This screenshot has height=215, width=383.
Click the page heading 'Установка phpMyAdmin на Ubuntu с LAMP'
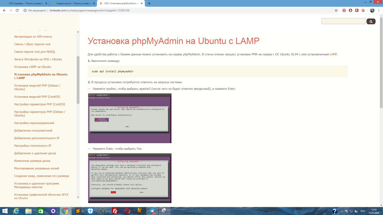pyautogui.click(x=174, y=41)
